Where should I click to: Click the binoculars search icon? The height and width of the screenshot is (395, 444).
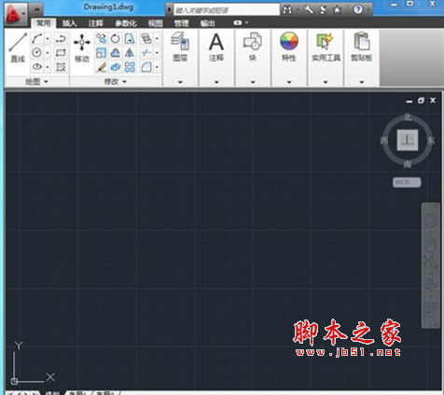coord(287,9)
